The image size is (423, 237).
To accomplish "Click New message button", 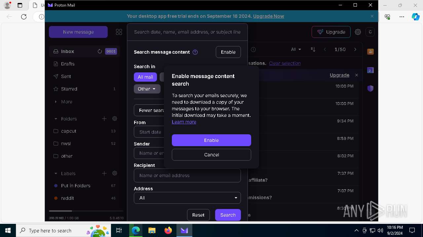I will (x=78, y=32).
